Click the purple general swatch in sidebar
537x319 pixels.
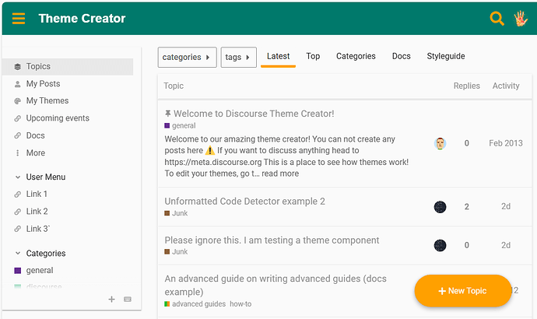[17, 271]
